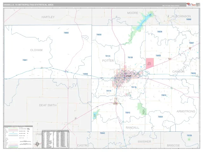Click ZIP code 79068 label

pos(158,56)
